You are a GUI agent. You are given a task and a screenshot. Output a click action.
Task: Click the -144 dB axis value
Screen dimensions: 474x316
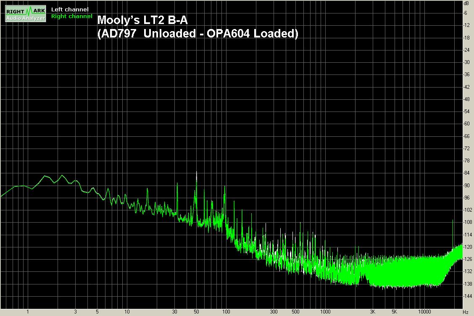coord(468,296)
